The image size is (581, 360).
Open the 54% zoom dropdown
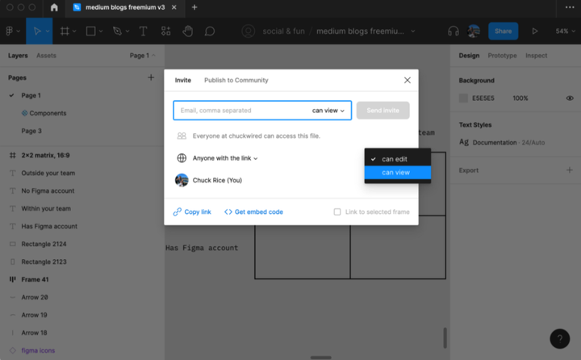point(562,31)
